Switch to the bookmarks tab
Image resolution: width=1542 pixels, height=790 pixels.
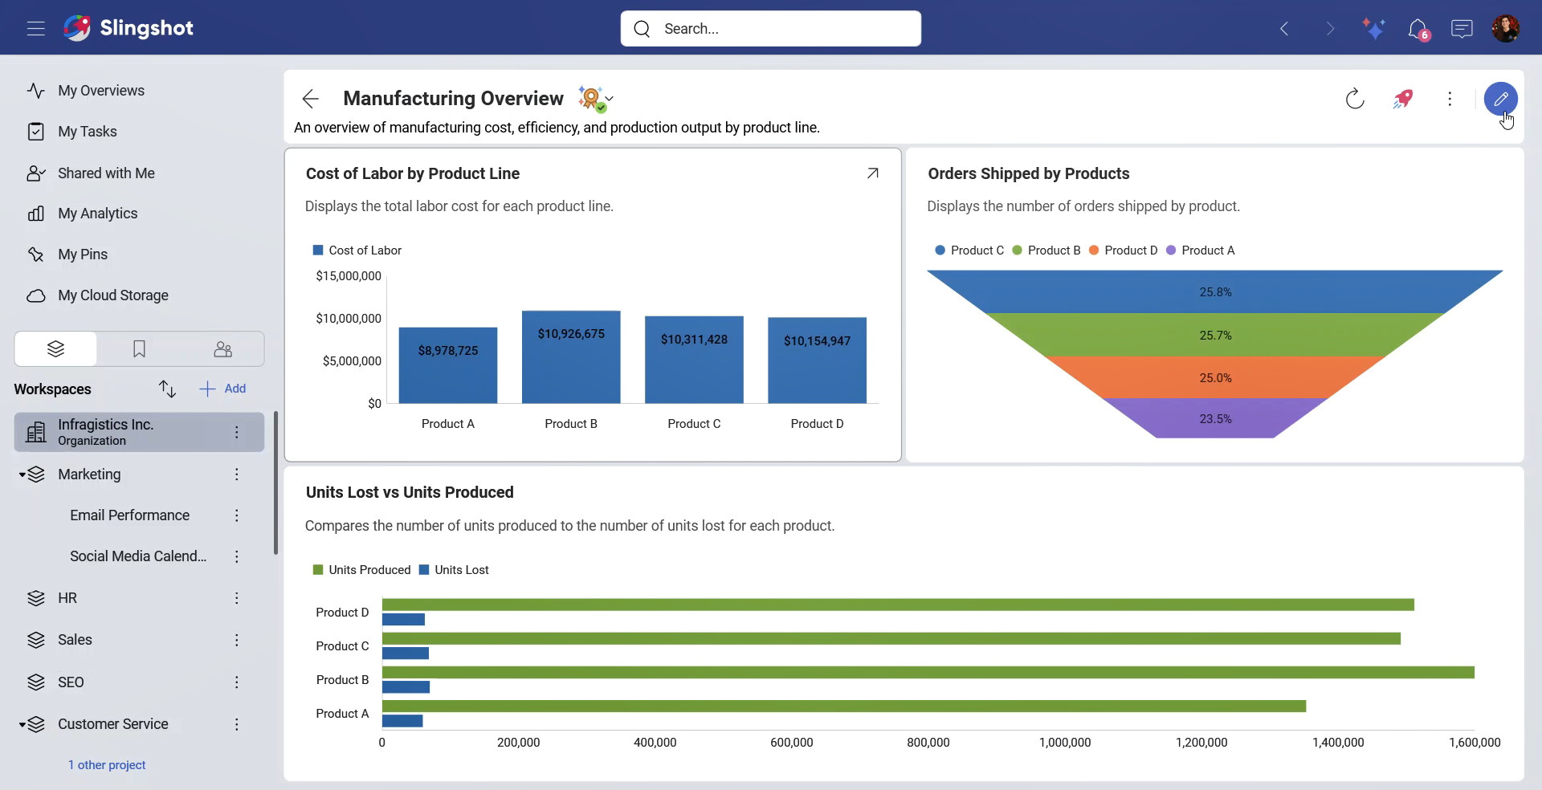(139, 349)
